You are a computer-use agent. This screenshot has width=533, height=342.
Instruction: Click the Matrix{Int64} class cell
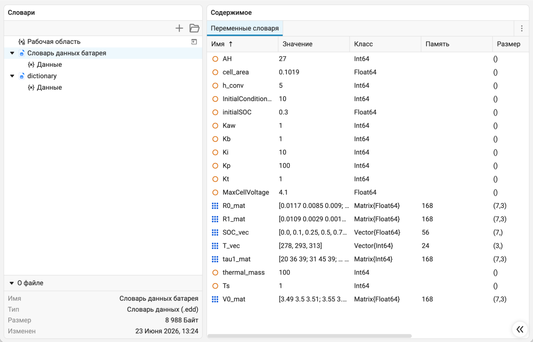tap(373, 259)
